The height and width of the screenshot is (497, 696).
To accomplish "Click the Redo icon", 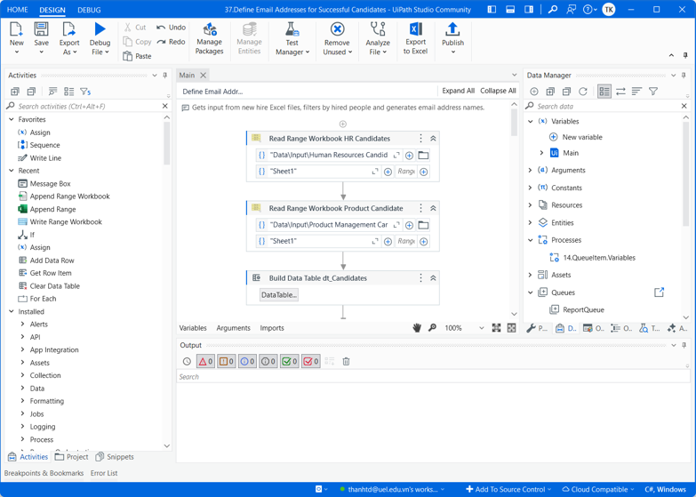I will 161,42.
